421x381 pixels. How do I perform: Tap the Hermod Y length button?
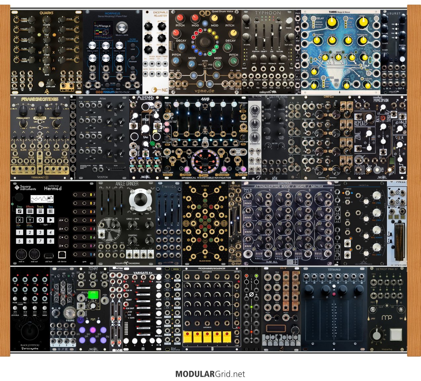[30, 220]
